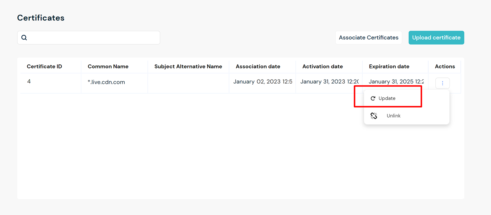Click the Actions column header
This screenshot has width=491, height=215.
445,66
